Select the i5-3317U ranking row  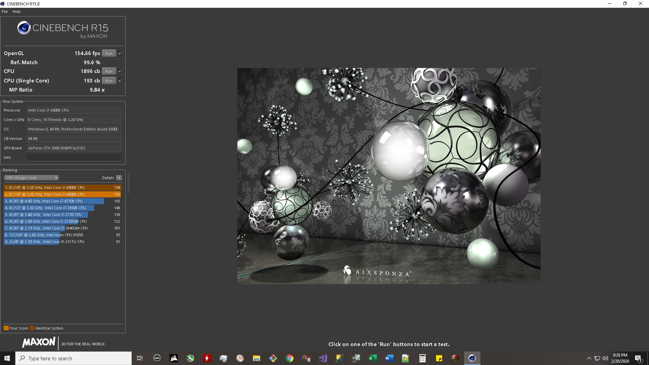coord(63,242)
